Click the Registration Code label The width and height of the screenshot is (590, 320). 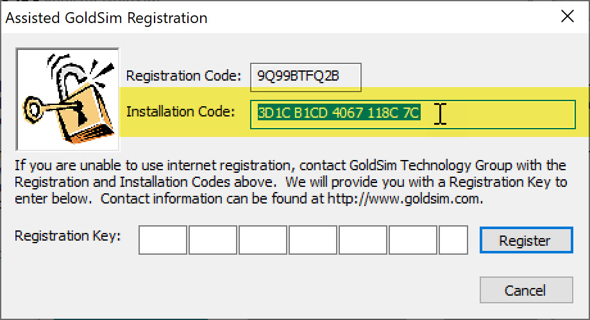pyautogui.click(x=183, y=76)
